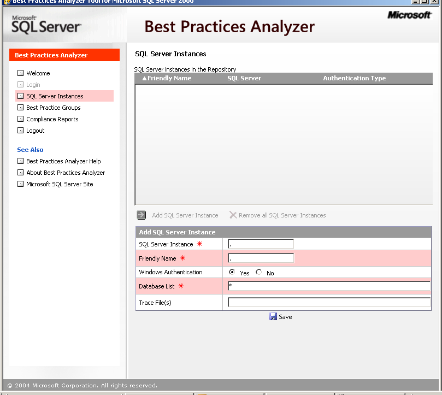Click the Save floppy disk icon
Screen dimensions: 442x395
coord(273,317)
